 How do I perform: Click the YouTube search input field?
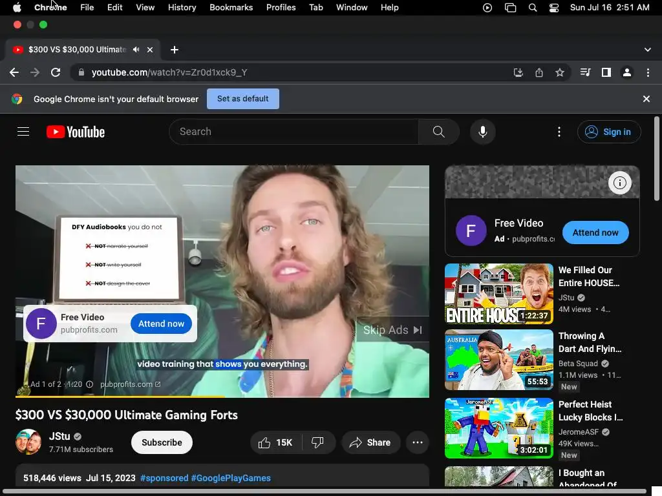(x=294, y=132)
